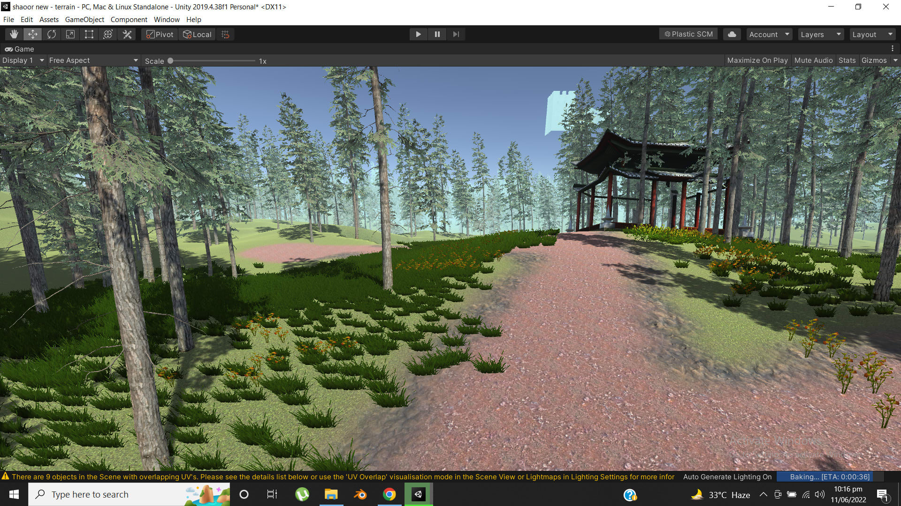
Task: Activate the Rotate tool
Action: tap(51, 34)
